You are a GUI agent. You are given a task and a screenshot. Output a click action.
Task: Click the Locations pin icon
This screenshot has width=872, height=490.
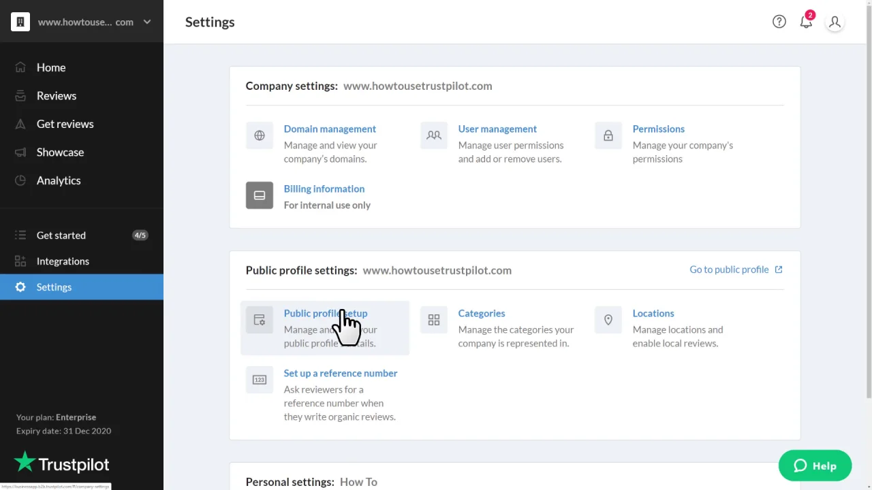click(608, 320)
